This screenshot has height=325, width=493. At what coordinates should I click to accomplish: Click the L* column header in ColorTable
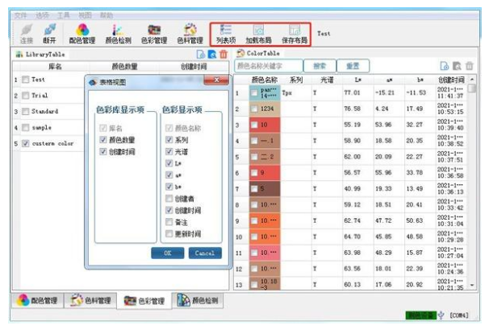click(x=357, y=80)
